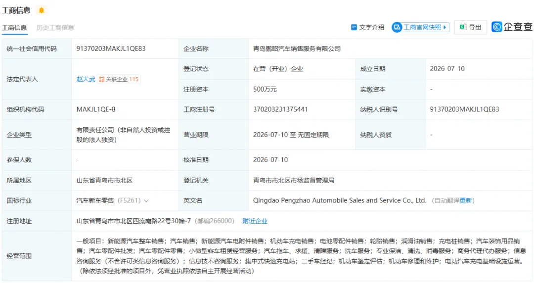Select credit code 91370203MAKJL1QE83 in first row
The image size is (534, 283).
[x=111, y=49]
